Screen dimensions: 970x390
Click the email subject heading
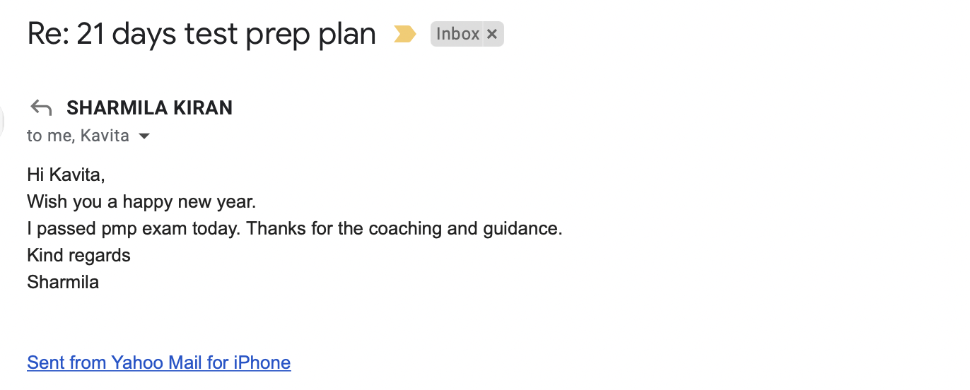[x=201, y=34]
